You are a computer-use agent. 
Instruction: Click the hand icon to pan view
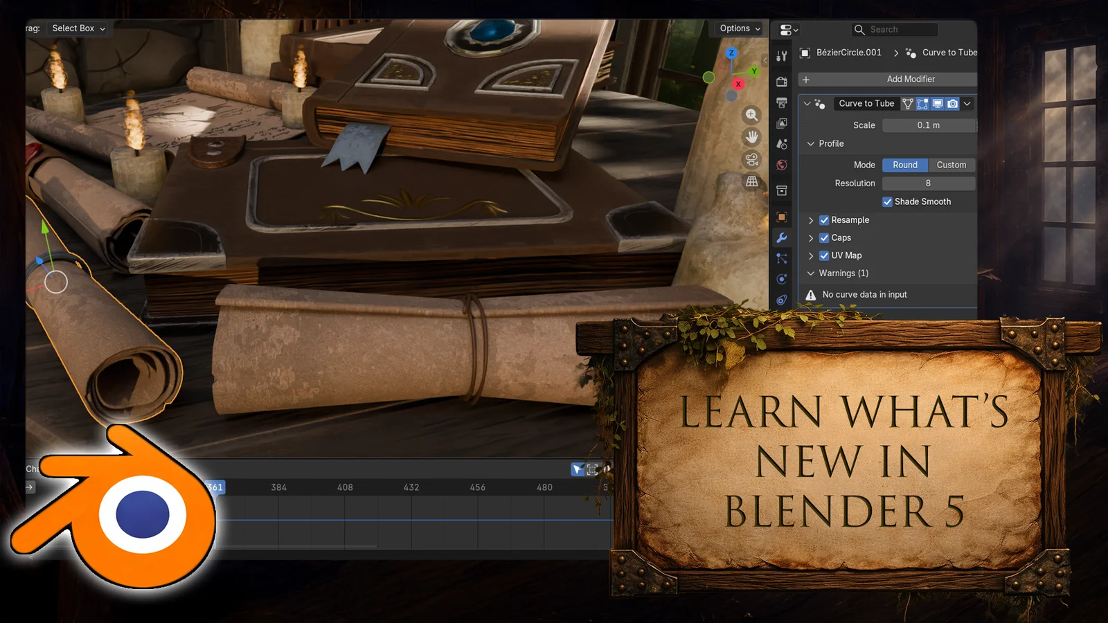coord(751,137)
